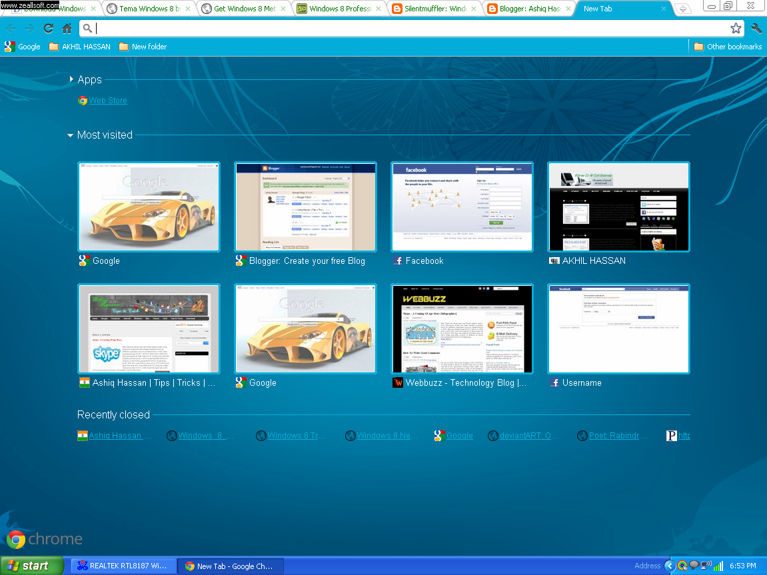
Task: Click the bookmark star in the address bar
Action: (x=736, y=29)
